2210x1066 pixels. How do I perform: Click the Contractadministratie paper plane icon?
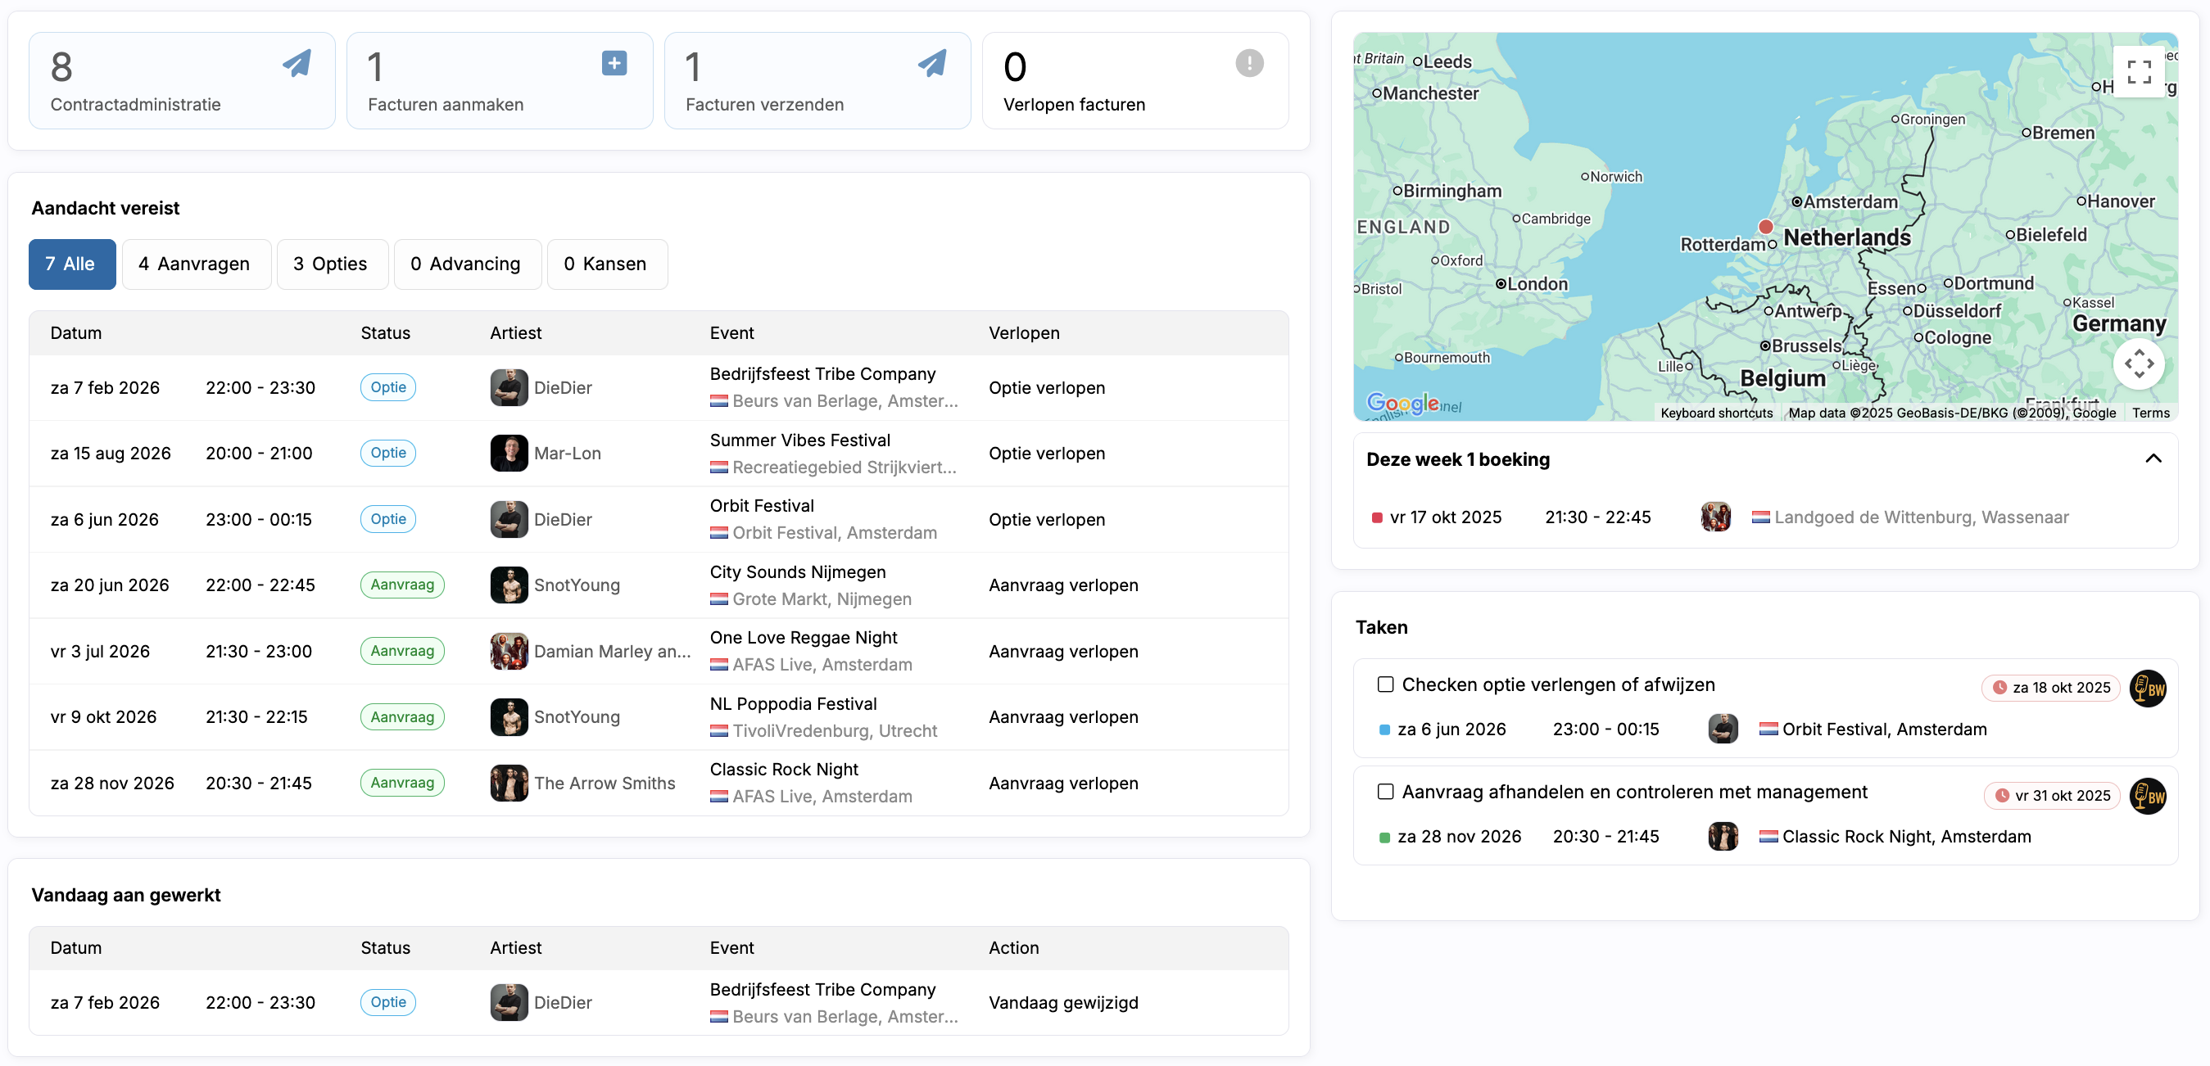pos(297,62)
